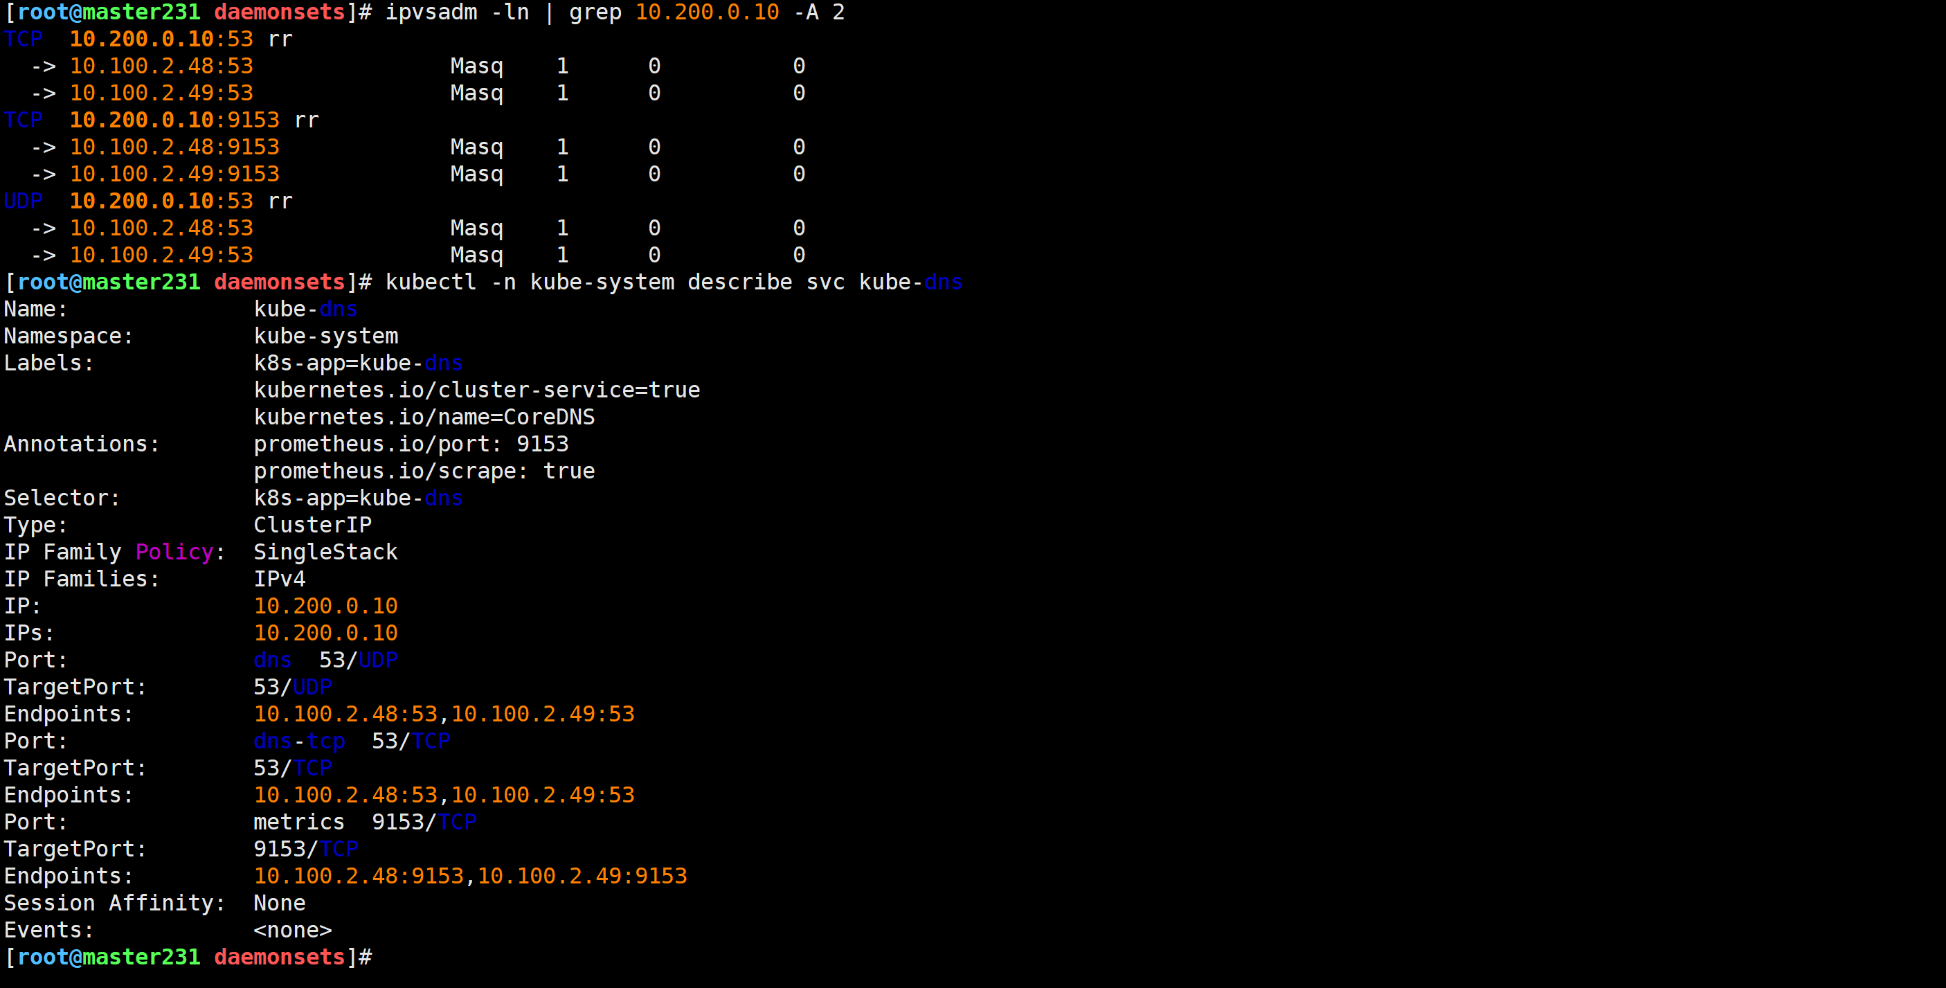The width and height of the screenshot is (1946, 988).
Task: Click endpoints 10.100.2.48:9153,10.100.2.49:9153
Action: click(471, 877)
